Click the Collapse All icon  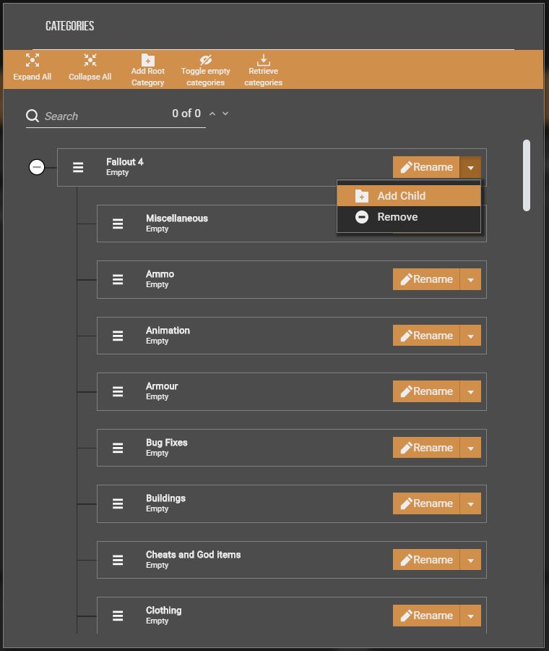90,61
